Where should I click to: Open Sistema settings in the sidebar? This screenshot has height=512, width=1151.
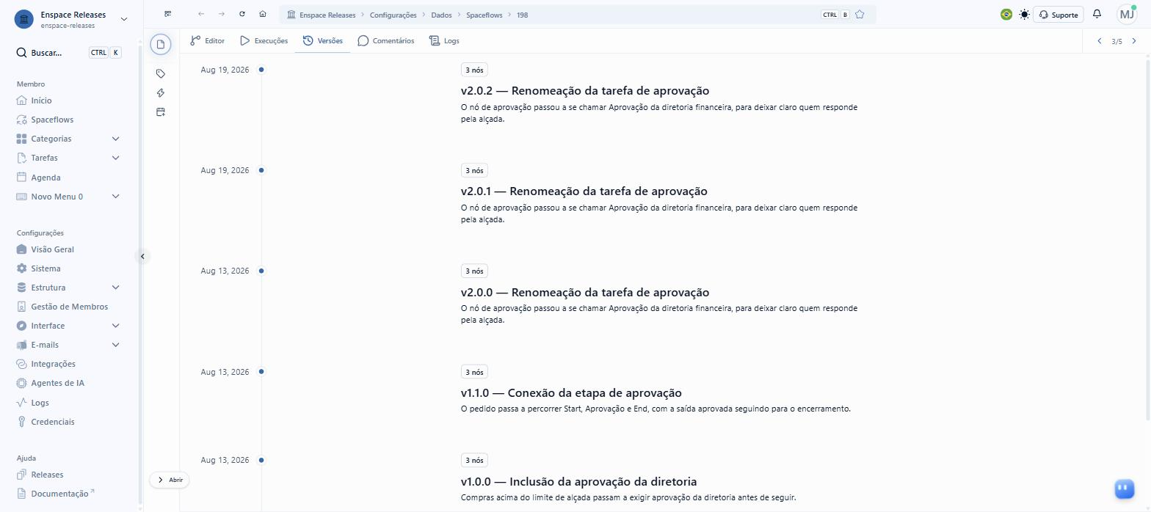pos(46,268)
